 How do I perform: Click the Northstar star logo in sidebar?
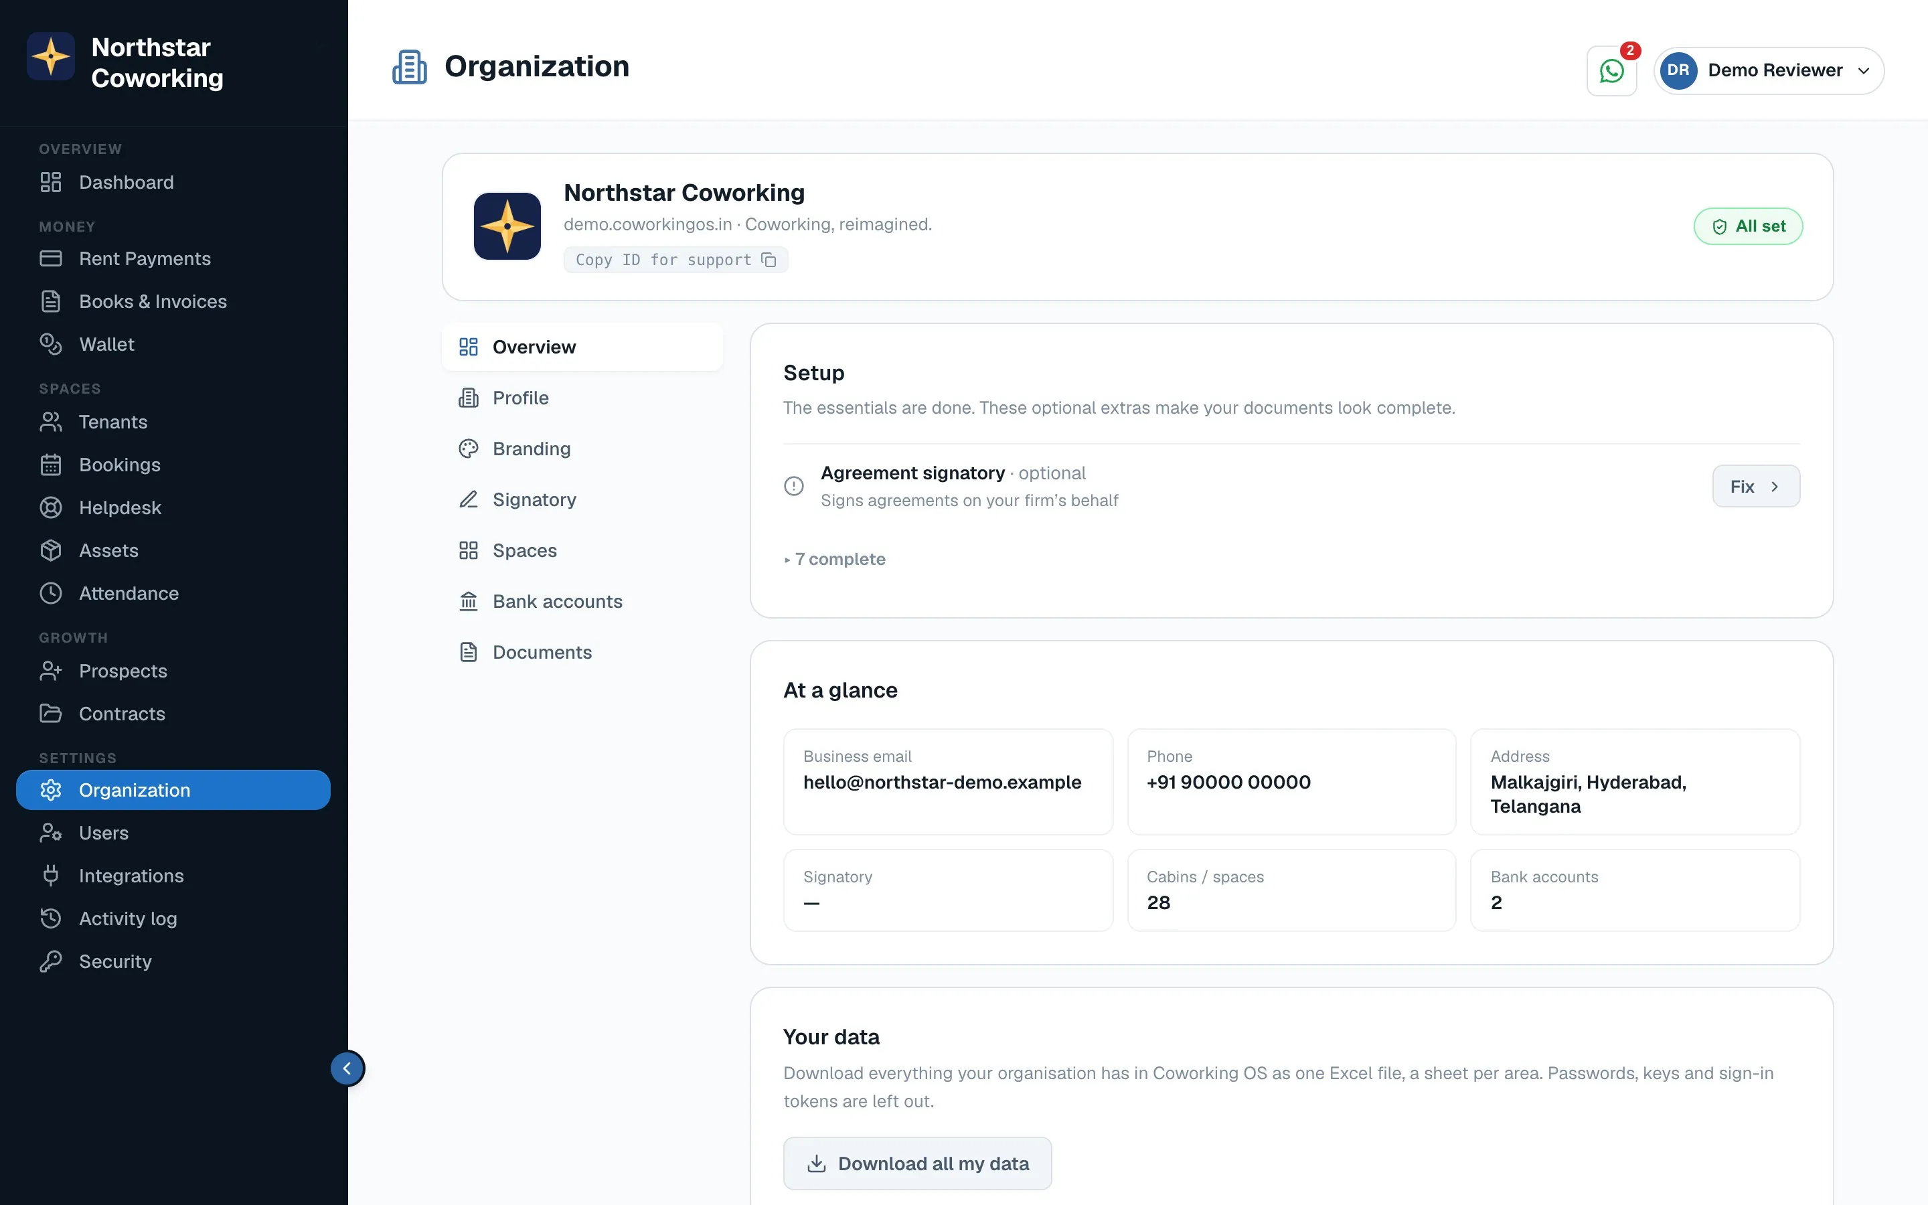[x=51, y=57]
